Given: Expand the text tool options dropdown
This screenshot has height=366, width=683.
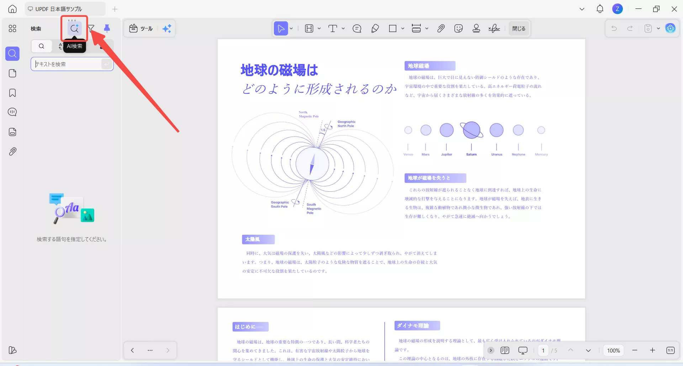Looking at the screenshot, I should click(x=343, y=28).
